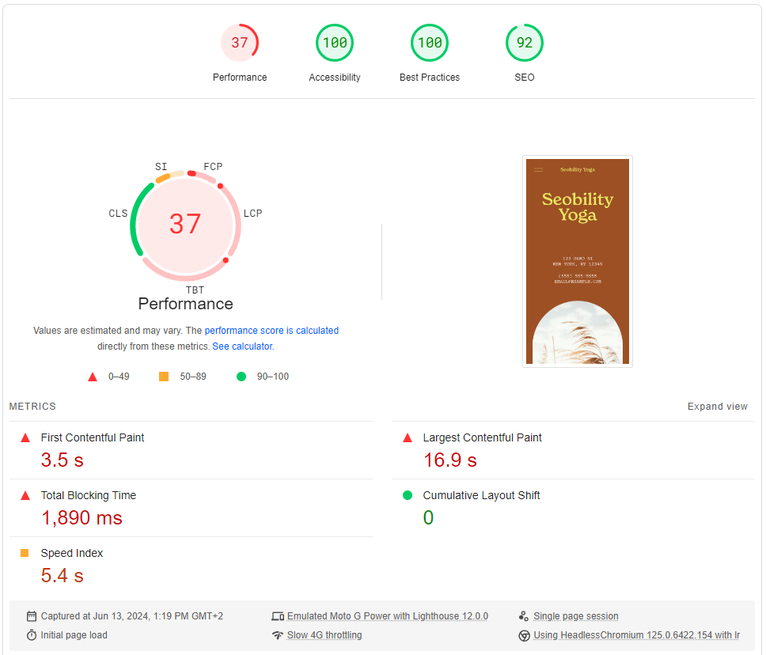Click the Seobility Yoga page screenshot

point(577,261)
